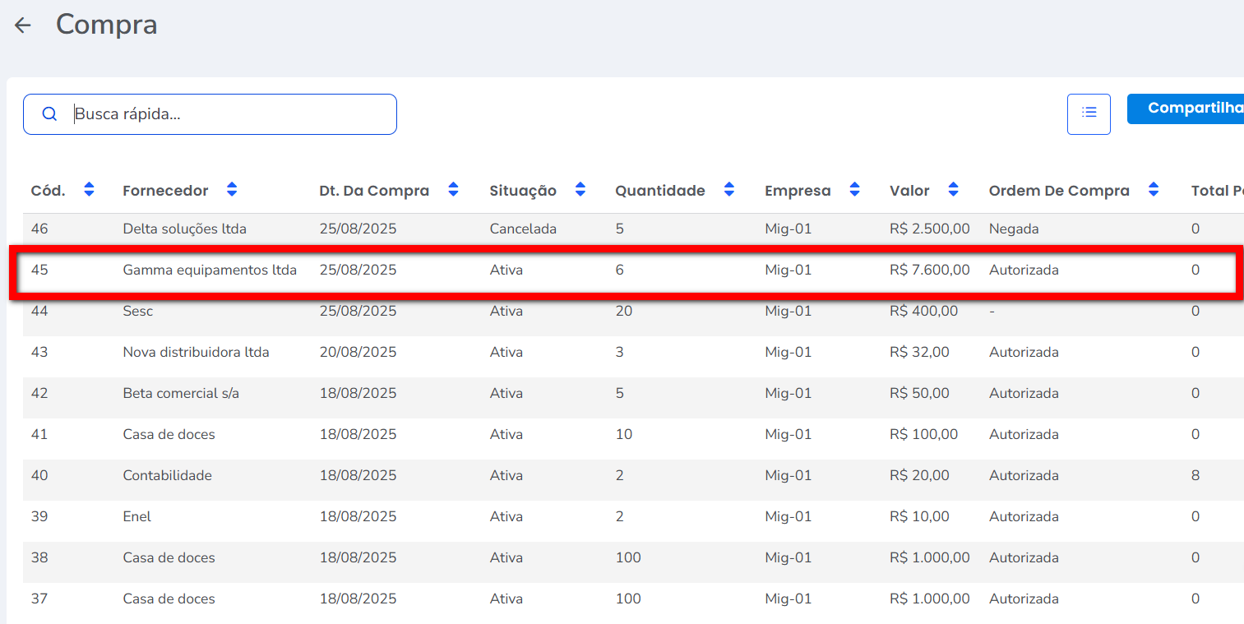Viewport: 1244px width, 624px height.
Task: Open the Delta soluções ltda purchase
Action: click(x=184, y=229)
